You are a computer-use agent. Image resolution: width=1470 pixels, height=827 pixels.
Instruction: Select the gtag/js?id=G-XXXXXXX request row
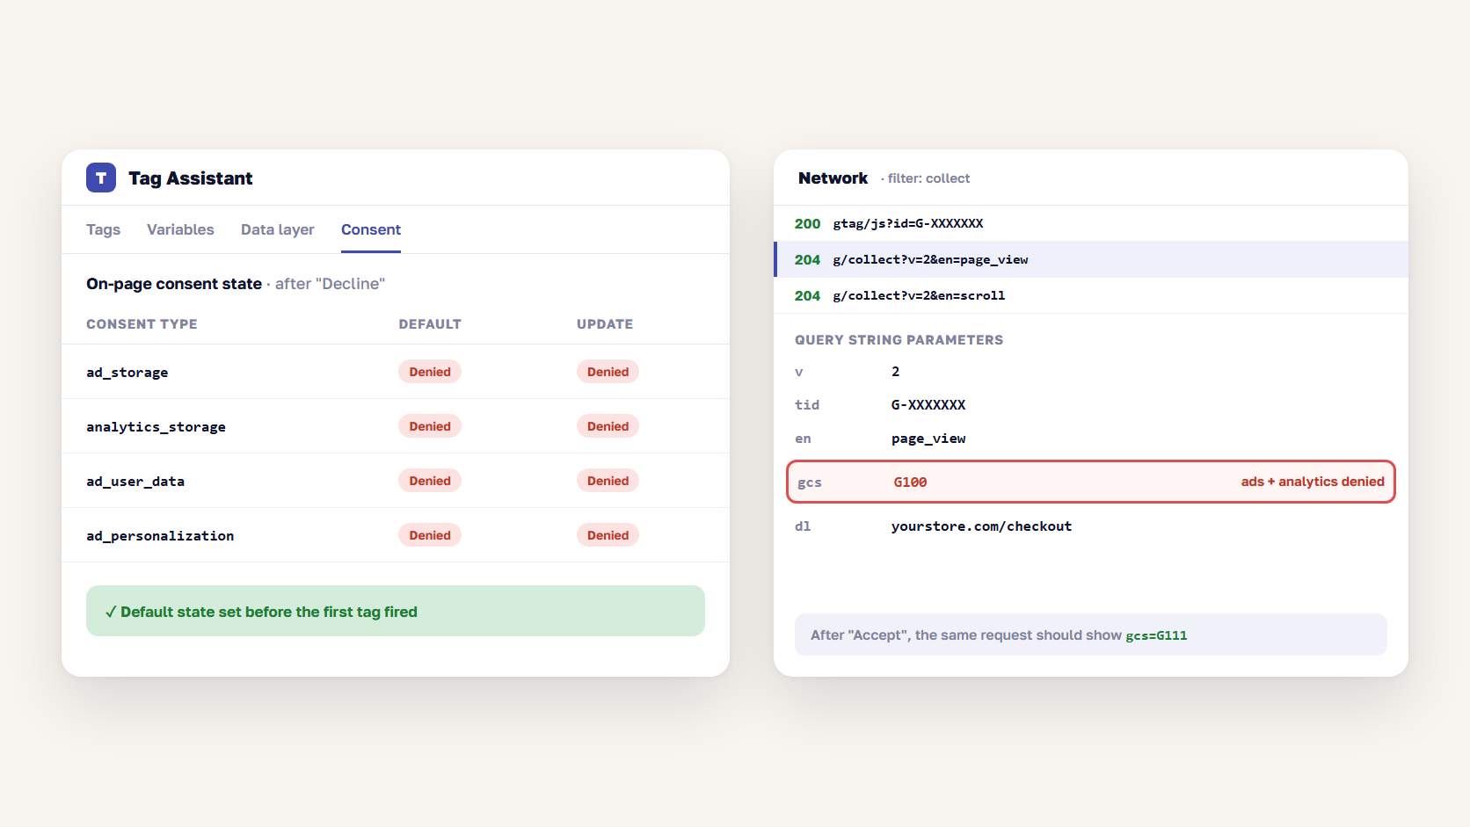1091,223
